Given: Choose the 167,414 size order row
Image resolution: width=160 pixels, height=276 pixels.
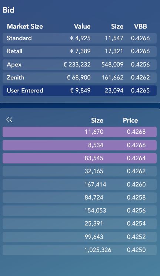Looking at the screenshot, I should click(80, 185).
